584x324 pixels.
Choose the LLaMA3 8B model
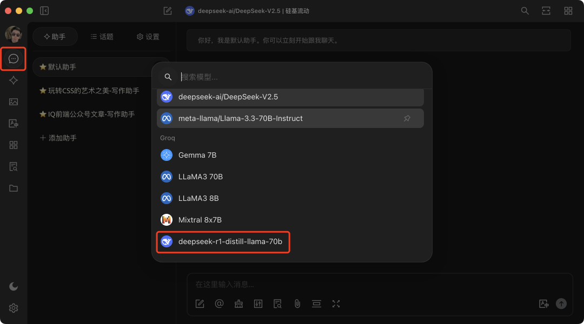(x=290, y=198)
